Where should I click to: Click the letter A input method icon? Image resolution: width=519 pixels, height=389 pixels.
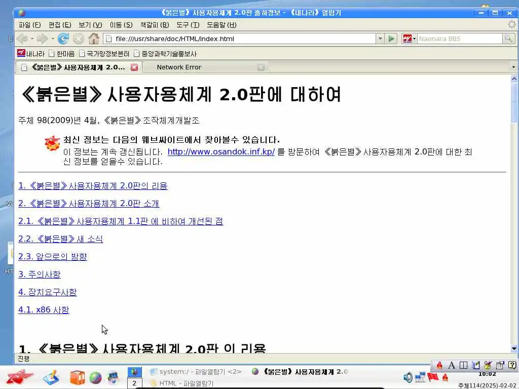click(452, 365)
